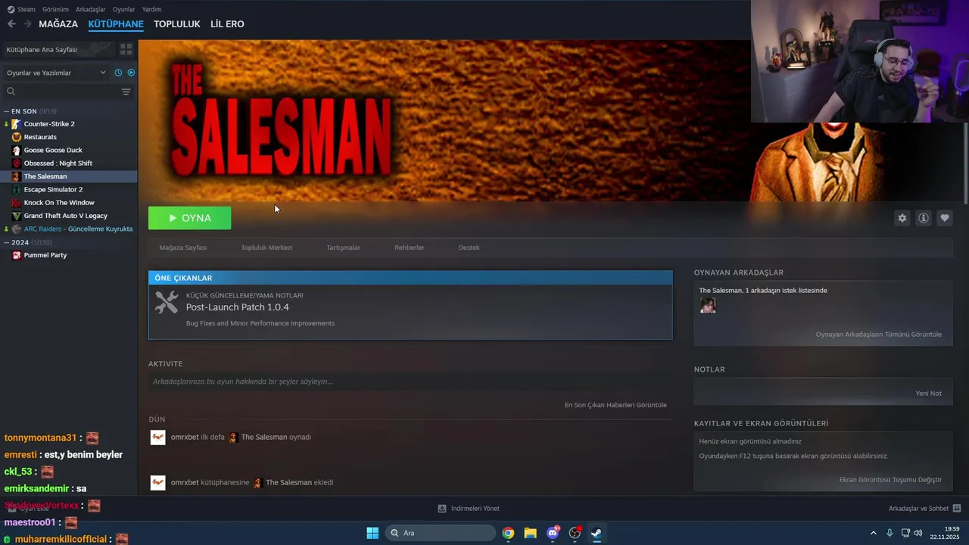Open Mağaza Sayfası link

(x=183, y=248)
